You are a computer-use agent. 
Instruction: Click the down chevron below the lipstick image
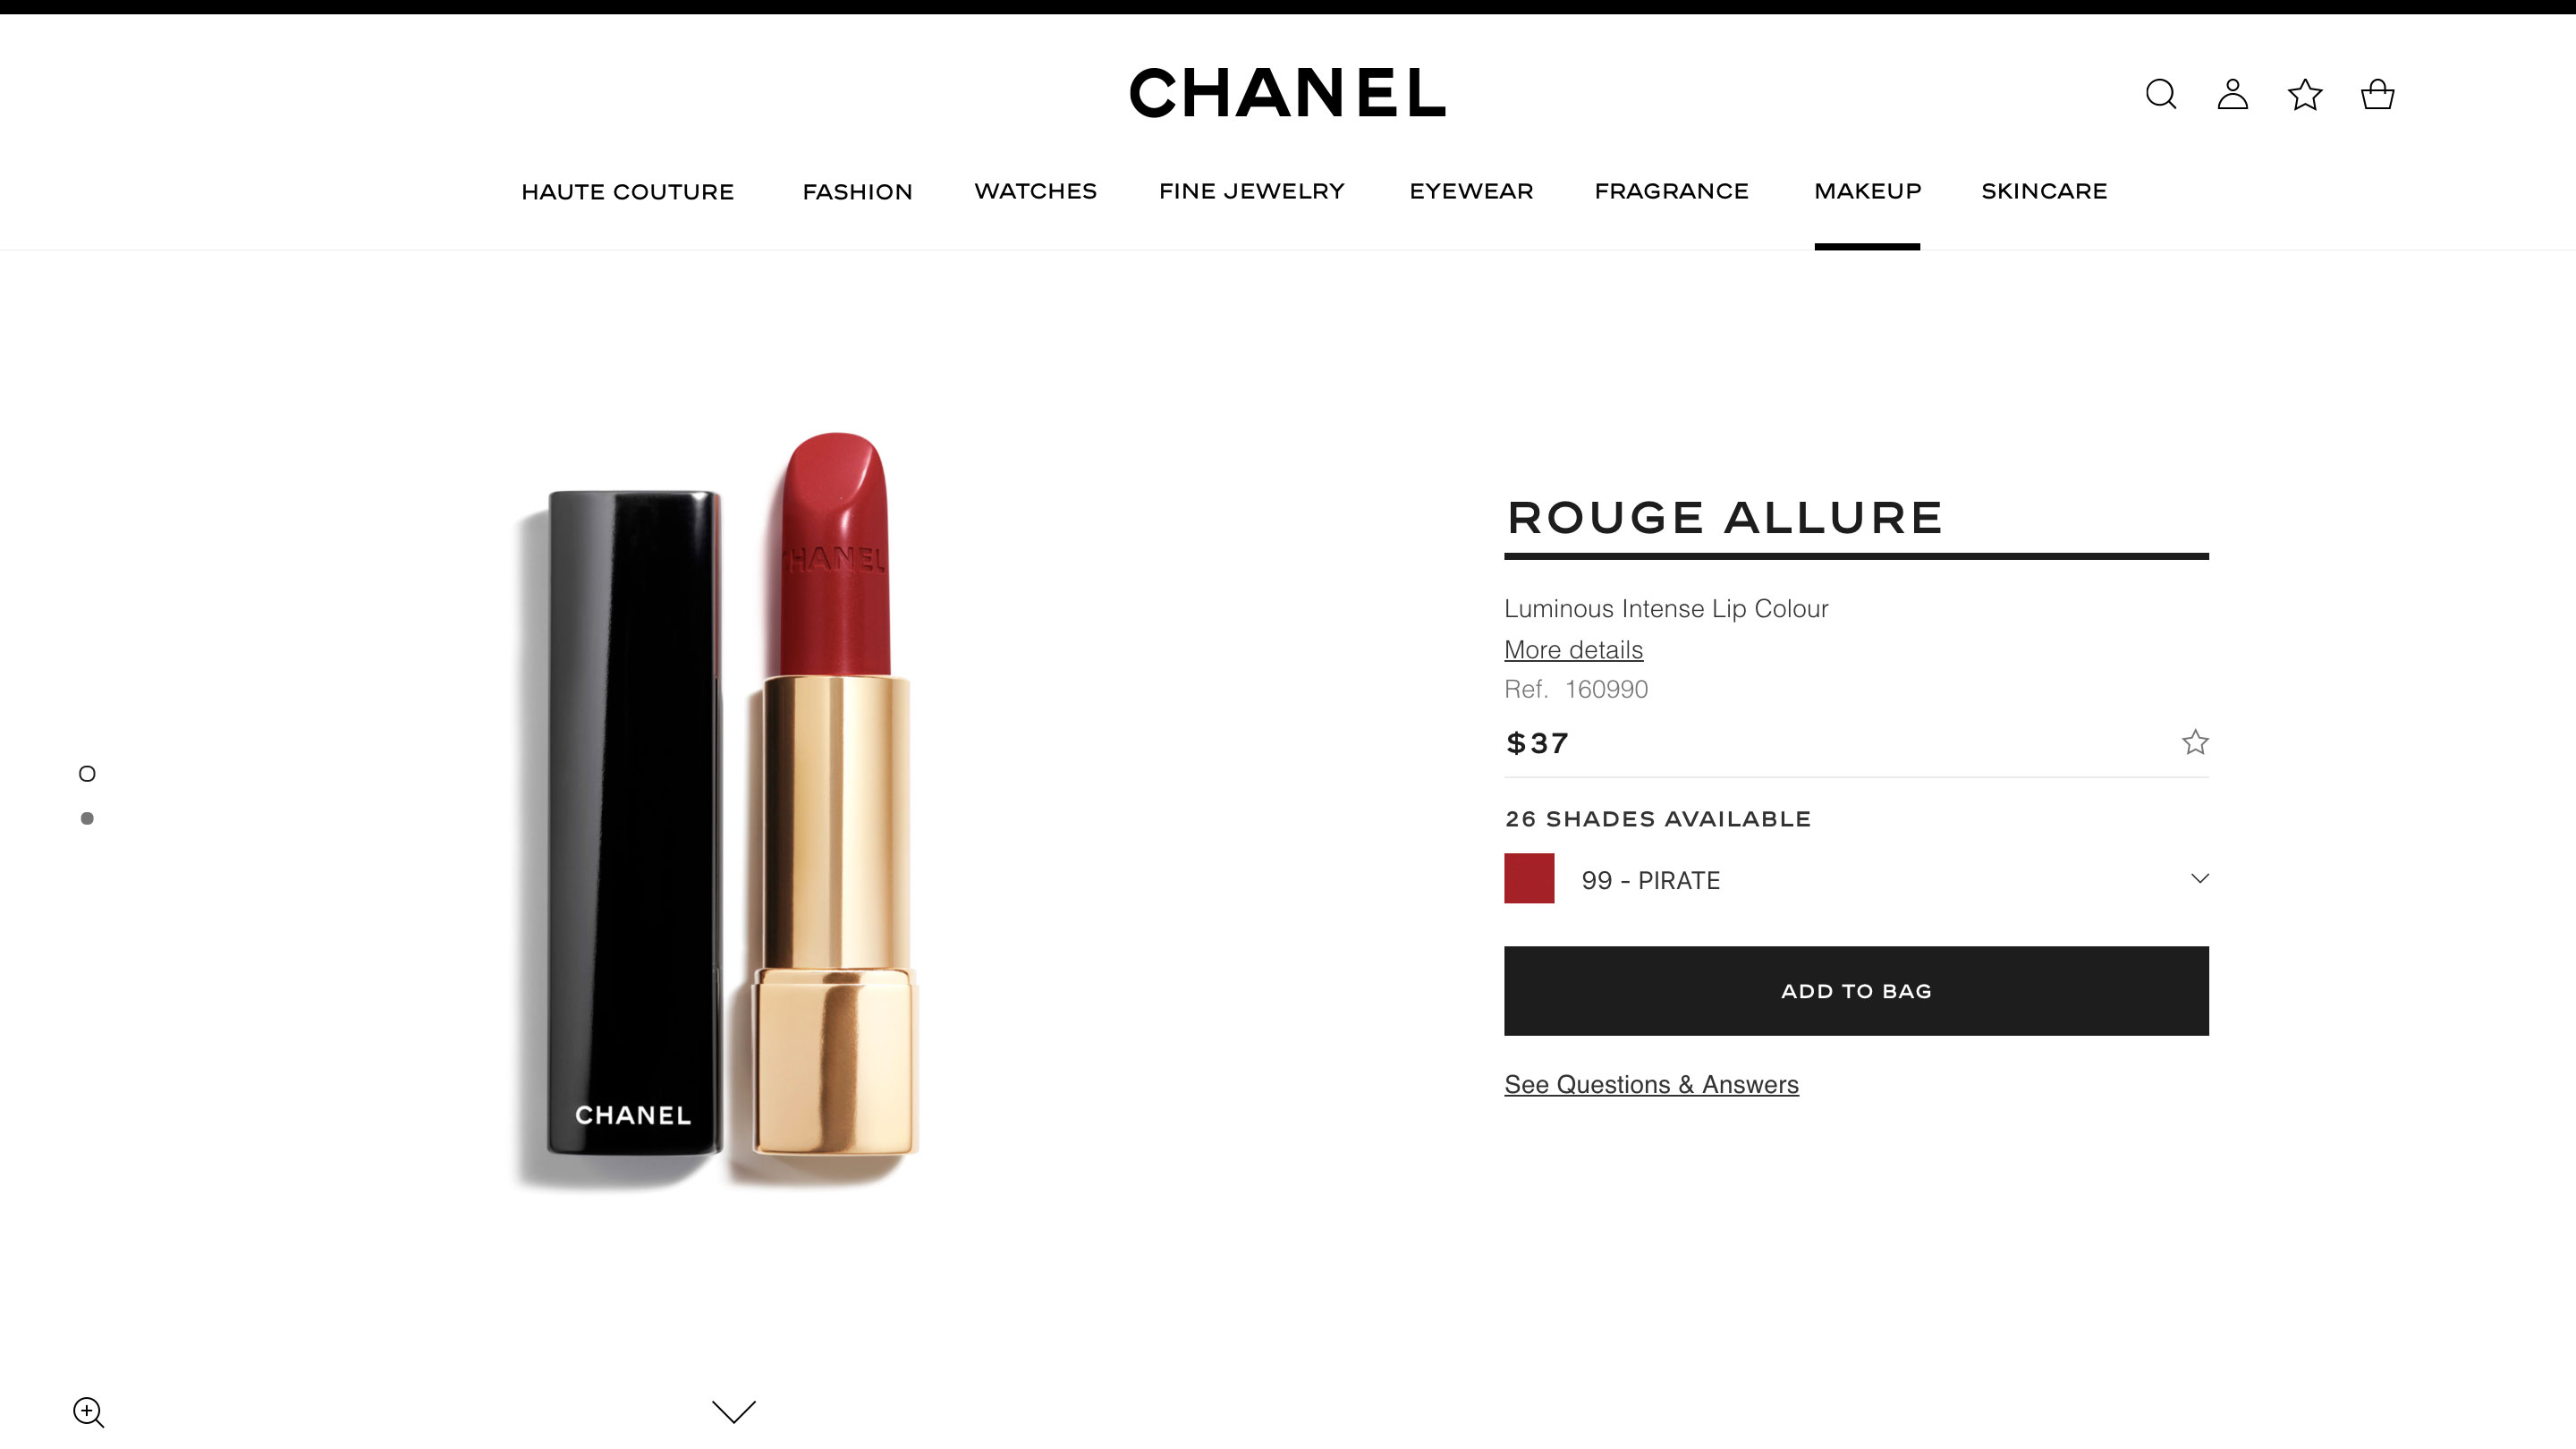734,1411
